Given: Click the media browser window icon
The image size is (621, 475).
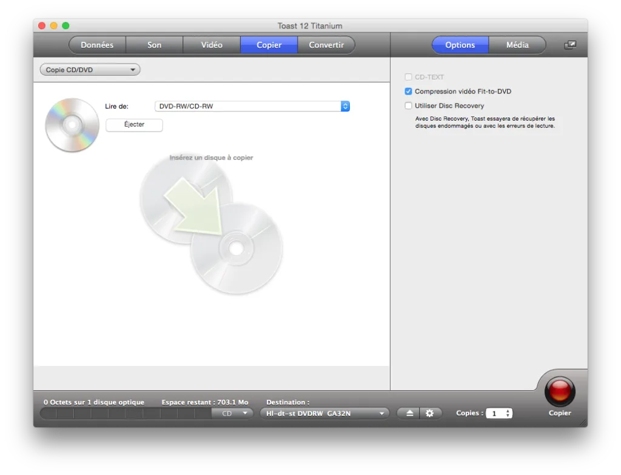Looking at the screenshot, I should [x=569, y=45].
